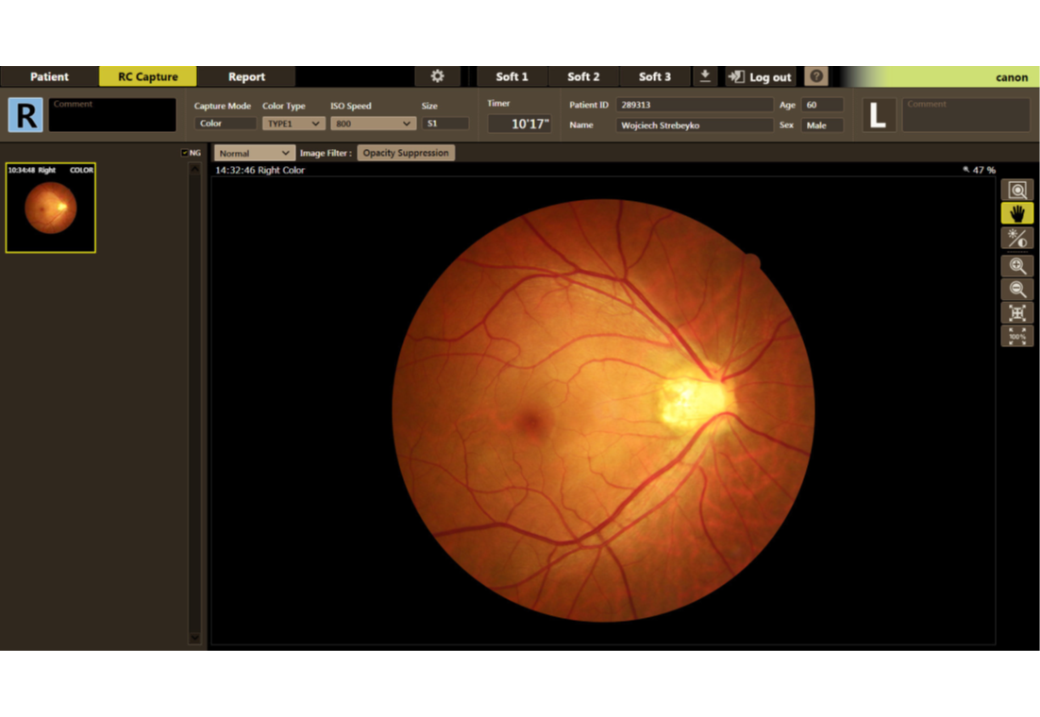The width and height of the screenshot is (1040, 717).
Task: Open settings with the gear icon
Action: tap(437, 76)
